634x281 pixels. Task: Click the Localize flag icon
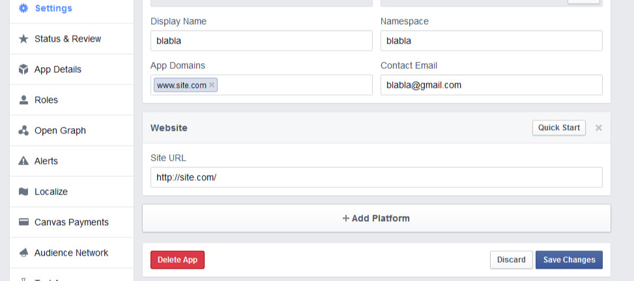(x=23, y=191)
